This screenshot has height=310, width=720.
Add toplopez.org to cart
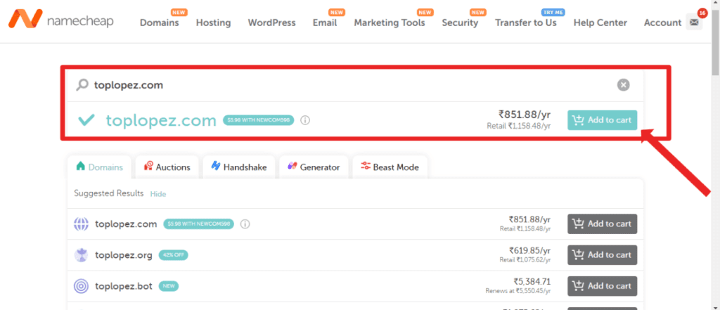(602, 255)
